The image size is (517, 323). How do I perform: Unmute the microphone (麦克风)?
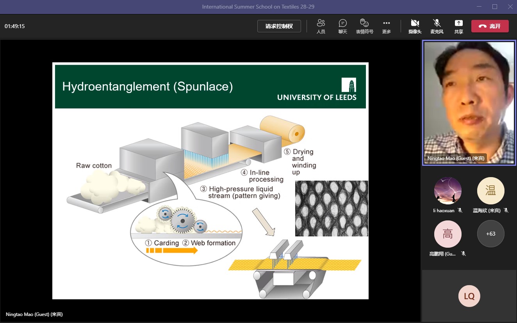[x=437, y=26]
